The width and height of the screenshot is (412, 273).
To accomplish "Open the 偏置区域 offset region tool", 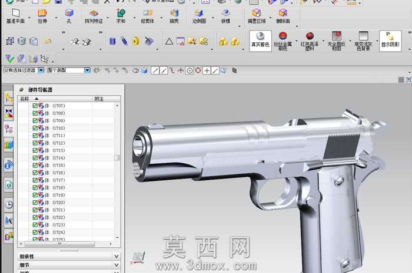I will pos(257,16).
